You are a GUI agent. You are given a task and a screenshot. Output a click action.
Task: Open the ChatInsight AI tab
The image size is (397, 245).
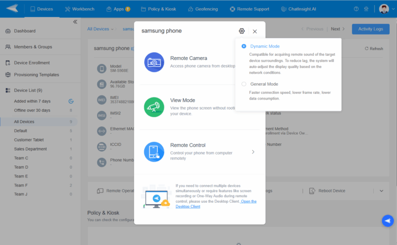tap(298, 9)
